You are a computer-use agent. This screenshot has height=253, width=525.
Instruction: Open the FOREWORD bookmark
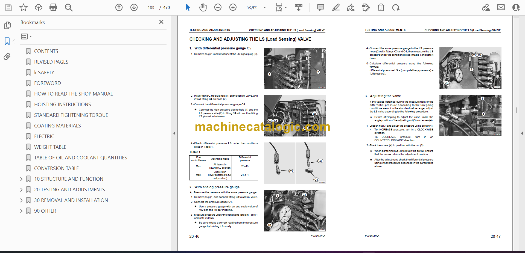[x=47, y=83]
